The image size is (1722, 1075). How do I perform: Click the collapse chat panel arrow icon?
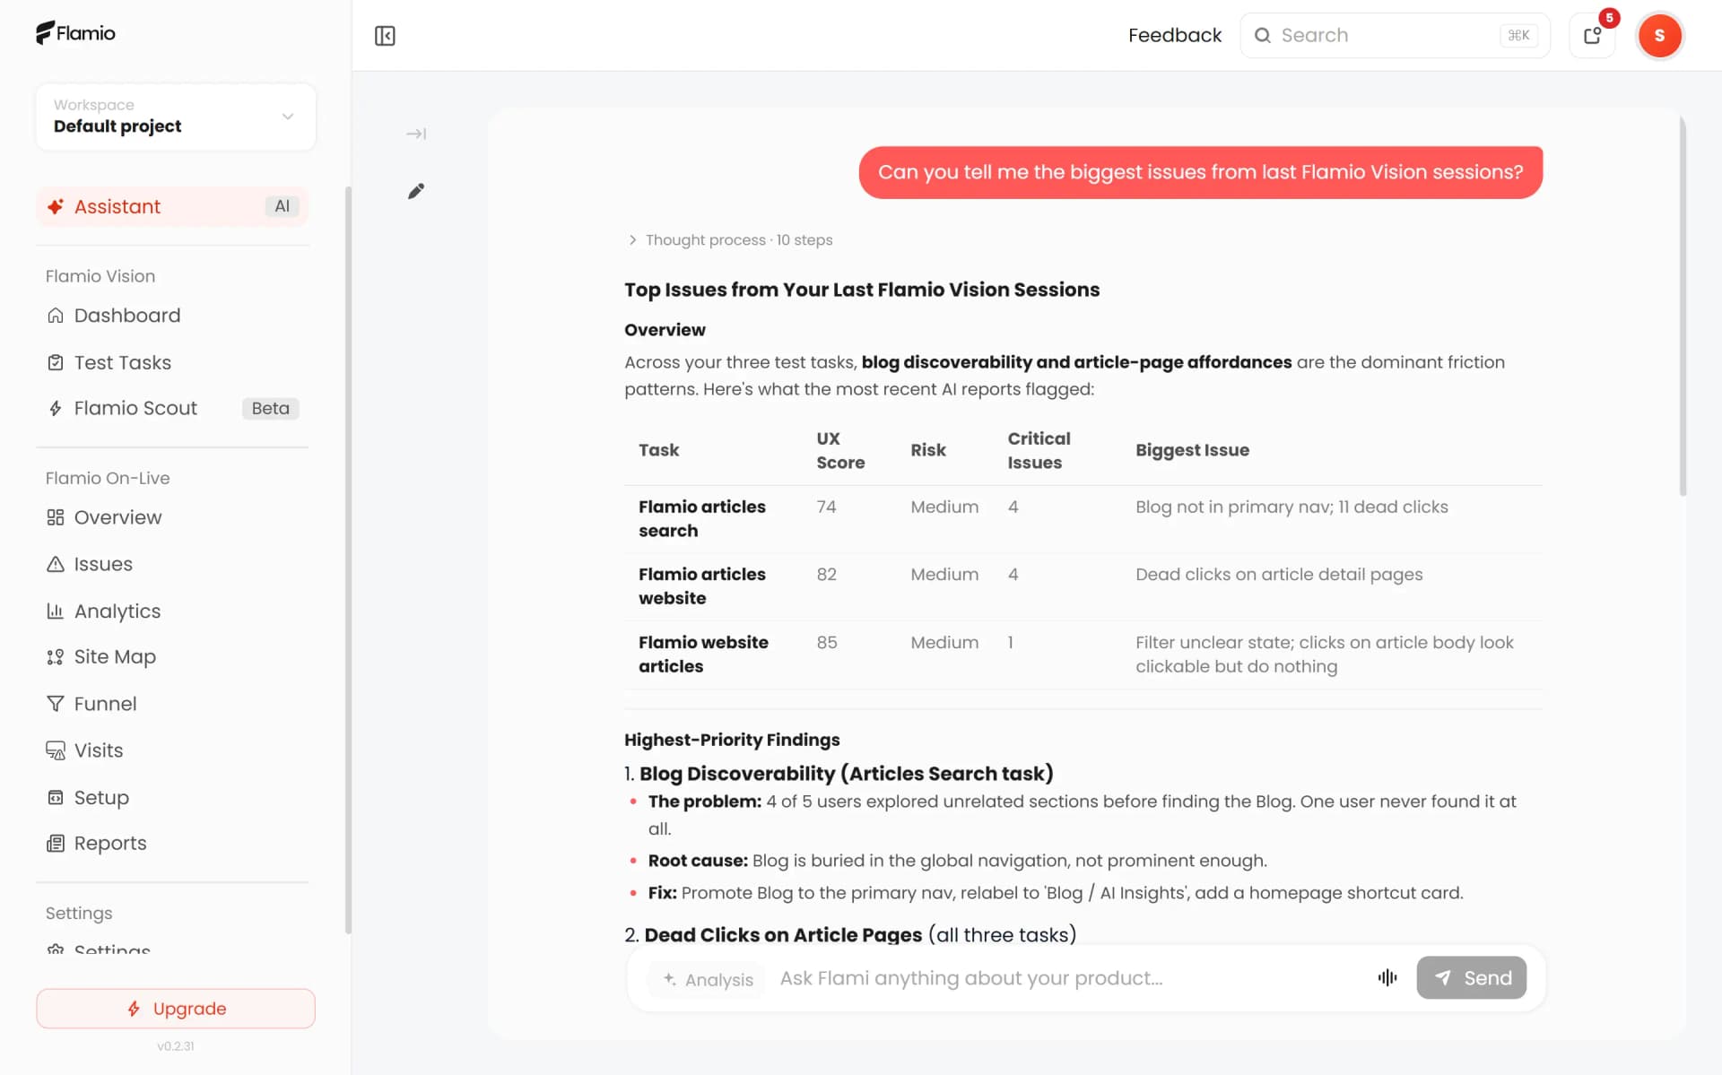[x=416, y=134]
